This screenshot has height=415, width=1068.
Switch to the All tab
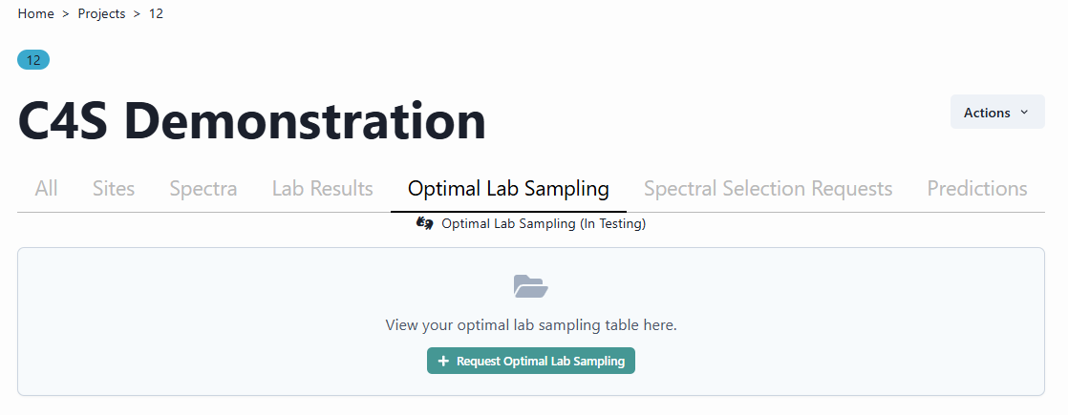[46, 189]
